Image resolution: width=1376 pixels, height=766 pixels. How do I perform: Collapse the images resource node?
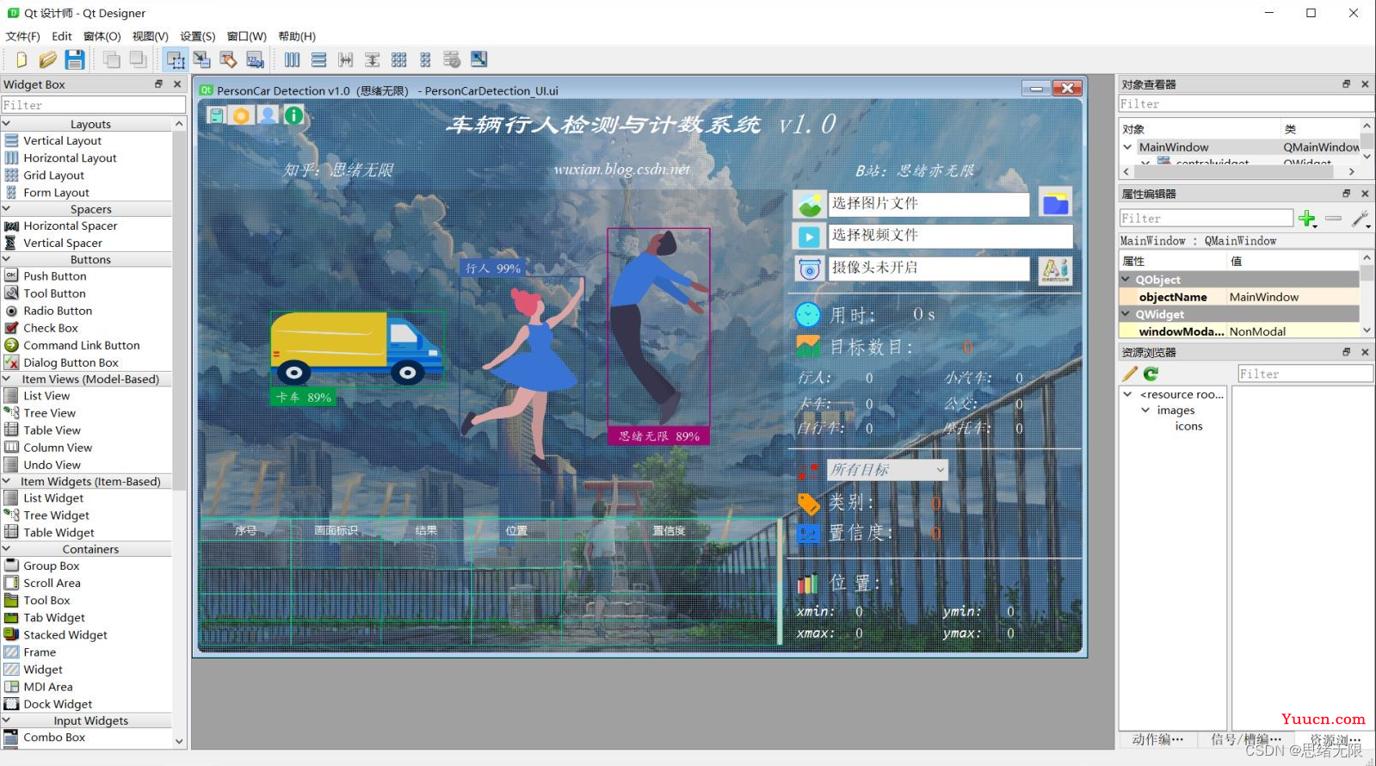[1145, 411]
